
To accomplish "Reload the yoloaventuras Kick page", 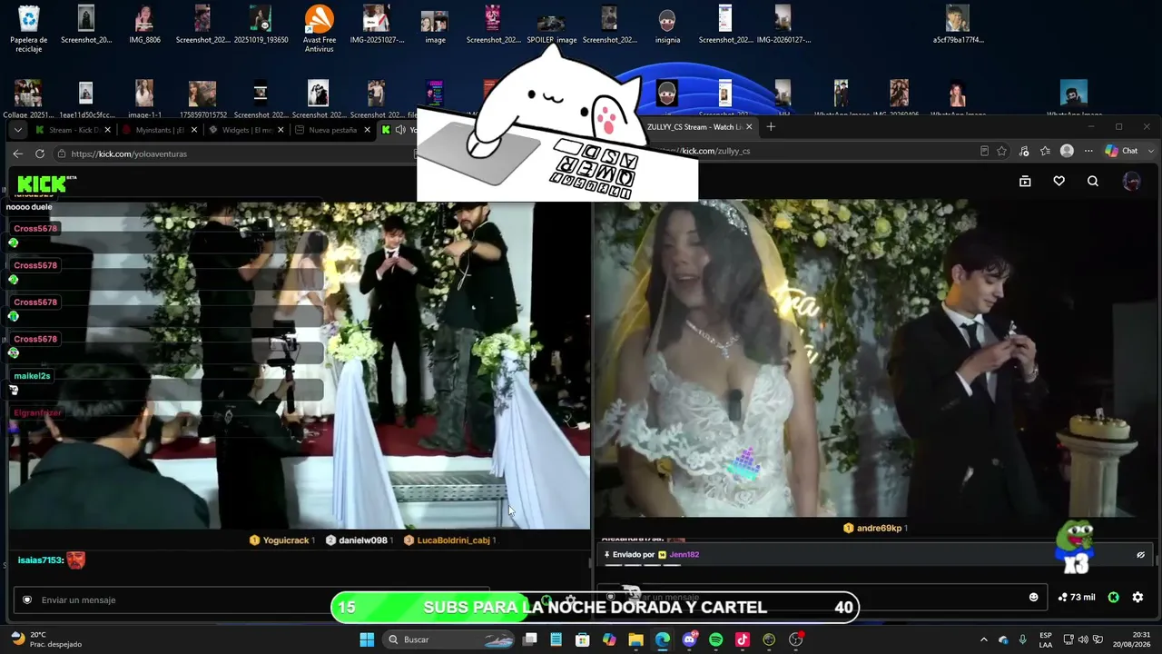I will (x=40, y=154).
